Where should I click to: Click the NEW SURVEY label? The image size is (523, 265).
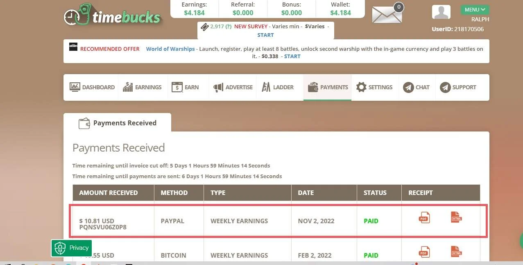coord(251,26)
